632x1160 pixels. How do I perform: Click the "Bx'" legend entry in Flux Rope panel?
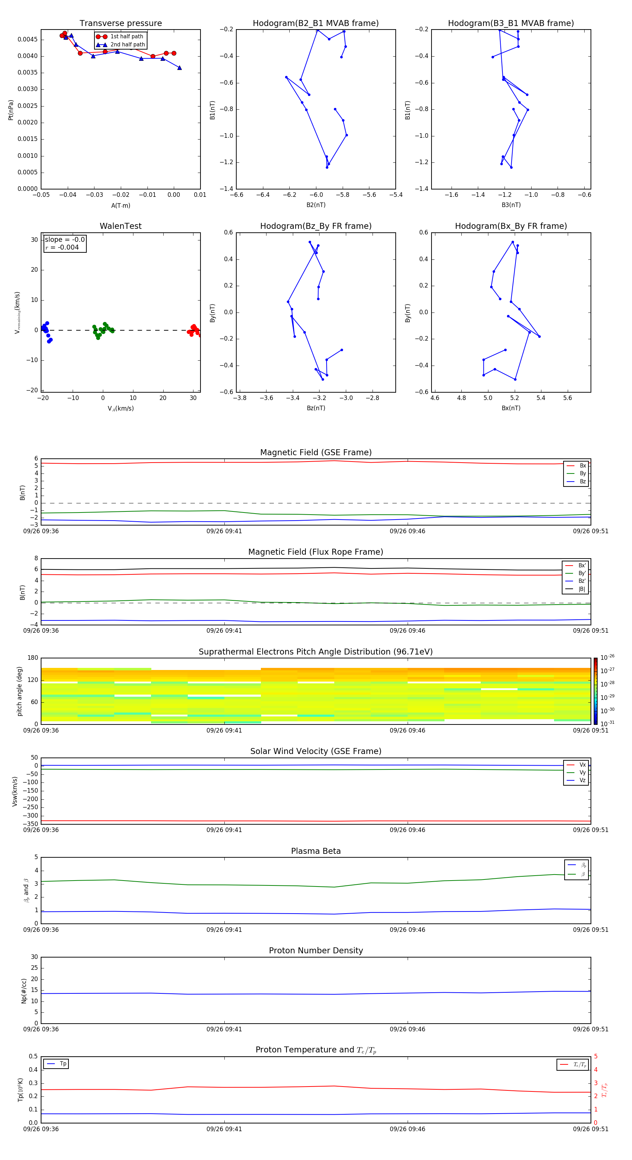click(x=575, y=566)
